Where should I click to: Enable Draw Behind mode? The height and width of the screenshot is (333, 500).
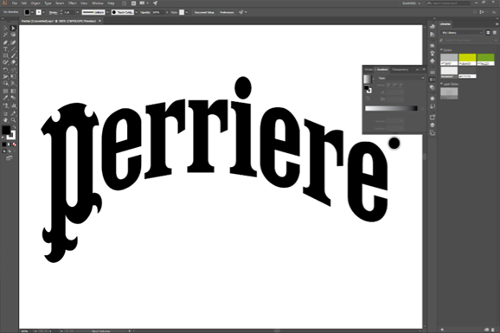click(x=10, y=150)
